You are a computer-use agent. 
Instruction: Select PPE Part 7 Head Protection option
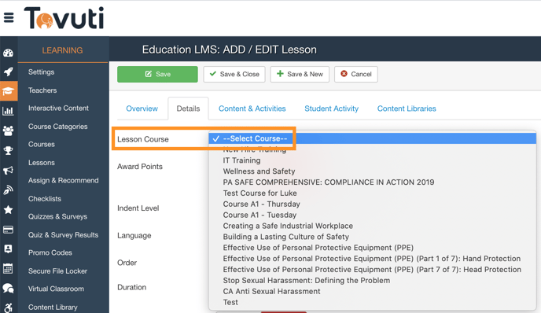[372, 270]
